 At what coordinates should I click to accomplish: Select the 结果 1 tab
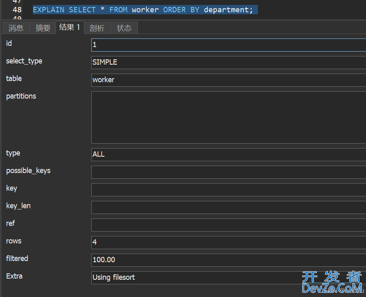tap(70, 27)
